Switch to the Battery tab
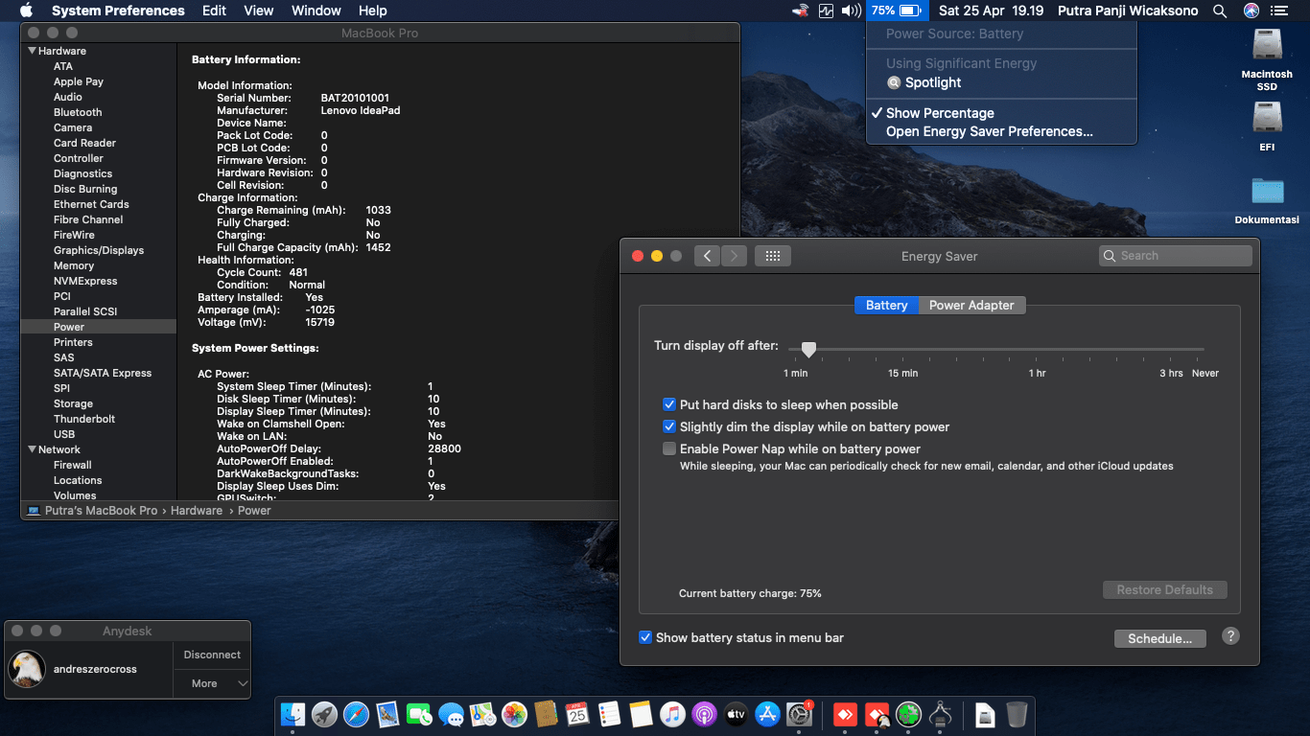 coord(886,305)
